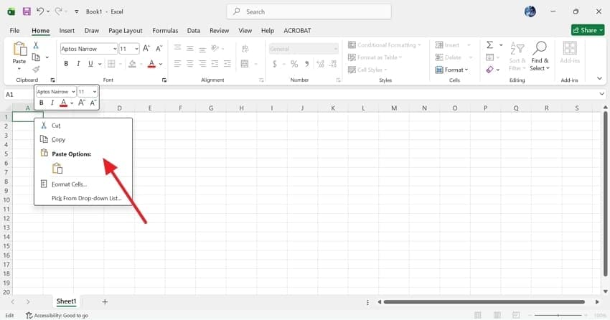This screenshot has height=320, width=610.
Task: Expand the ribbon font color dropdown arrow
Action: (160, 64)
